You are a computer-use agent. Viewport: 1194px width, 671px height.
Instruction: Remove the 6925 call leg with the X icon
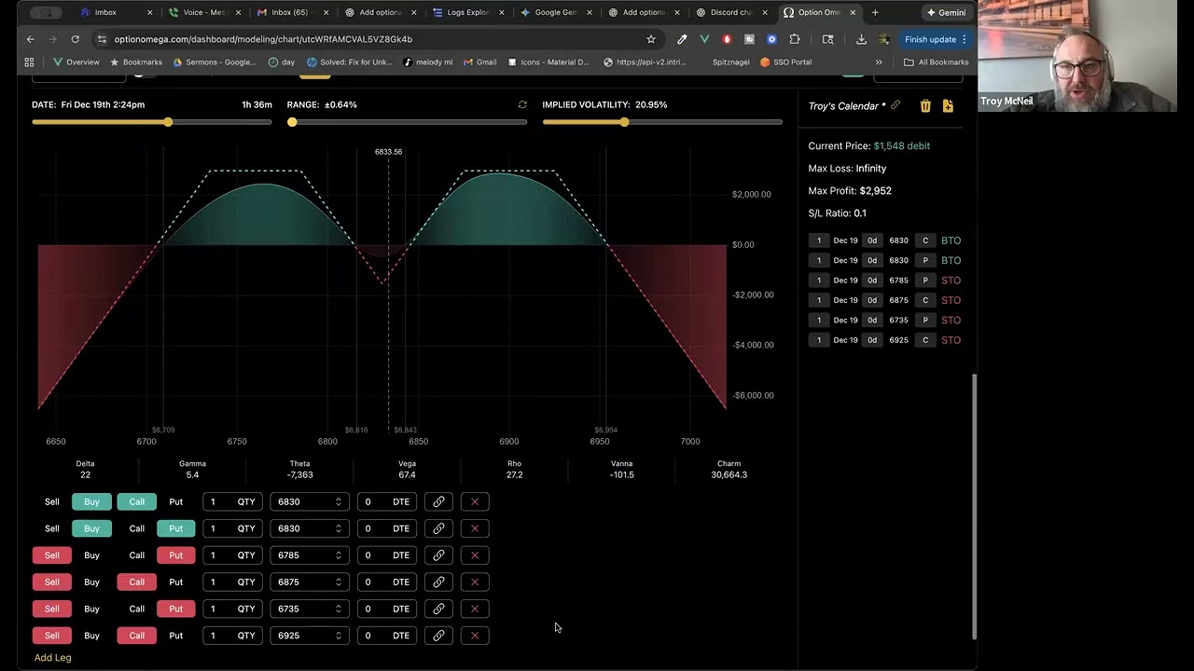(x=475, y=636)
